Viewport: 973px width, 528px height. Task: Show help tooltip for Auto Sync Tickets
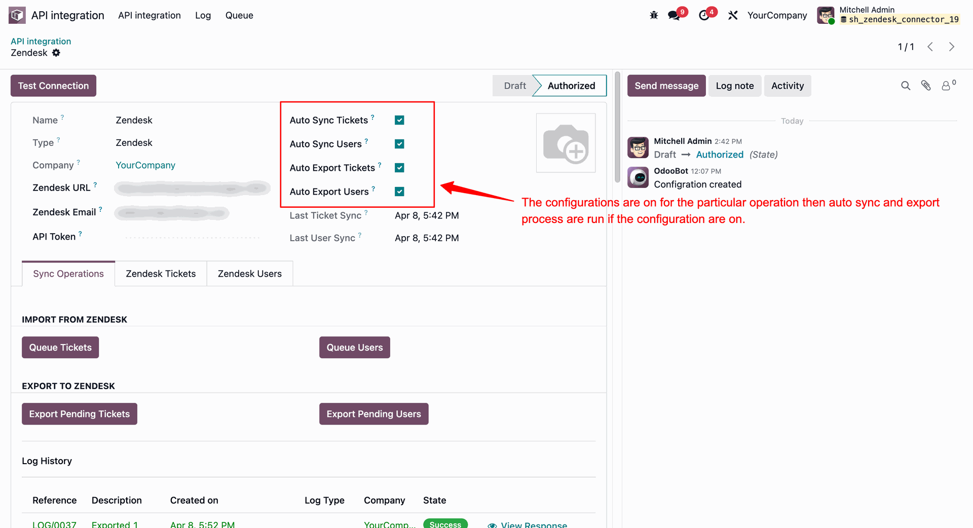(x=372, y=117)
